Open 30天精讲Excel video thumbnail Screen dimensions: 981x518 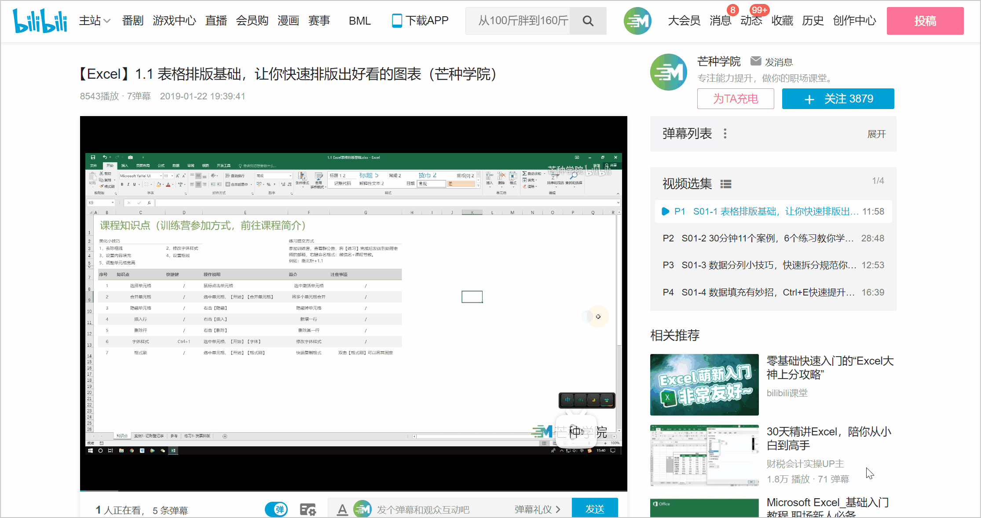tap(704, 456)
